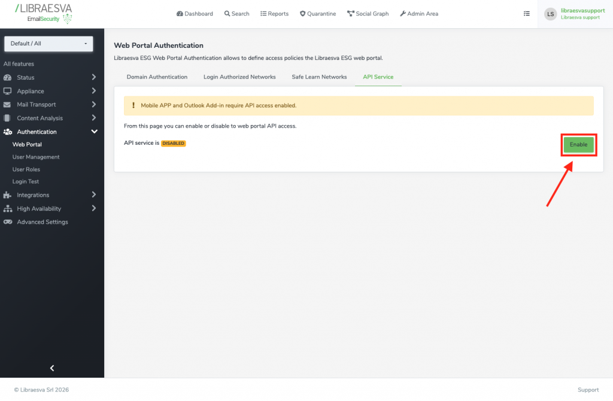
Task: Expand the High Availability chevron
Action: (94, 208)
